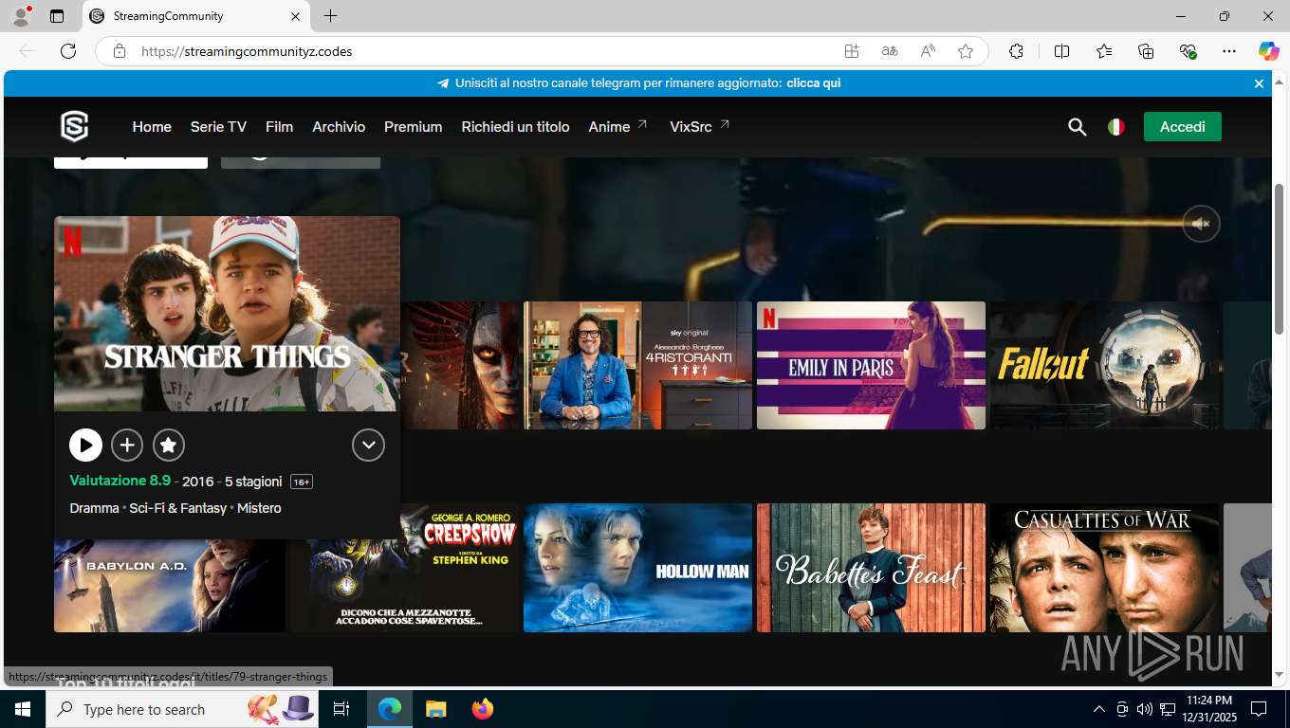Screen dimensions: 1290x728
Task: Open a new browser tab
Action: point(330,16)
